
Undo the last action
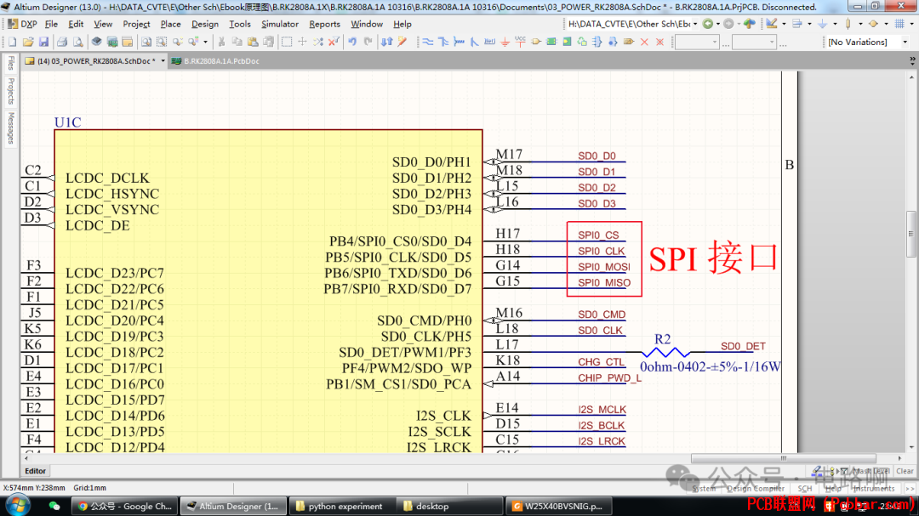(x=352, y=43)
